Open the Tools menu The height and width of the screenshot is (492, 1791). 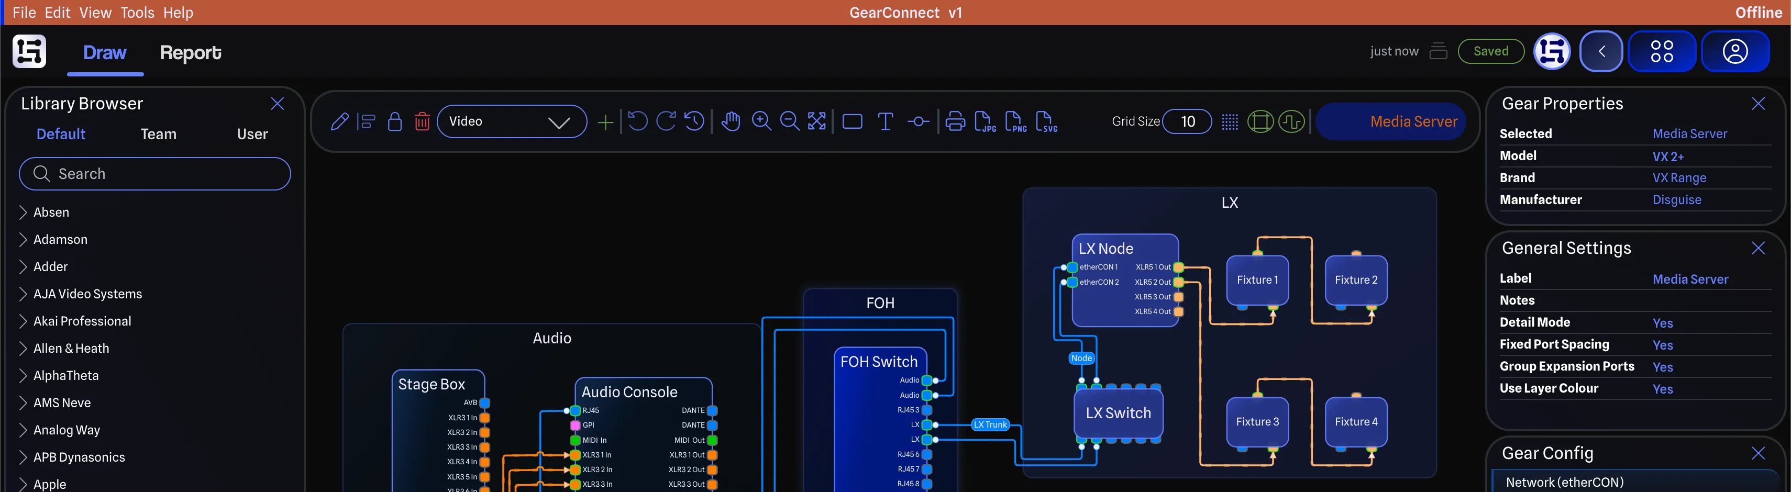[138, 13]
